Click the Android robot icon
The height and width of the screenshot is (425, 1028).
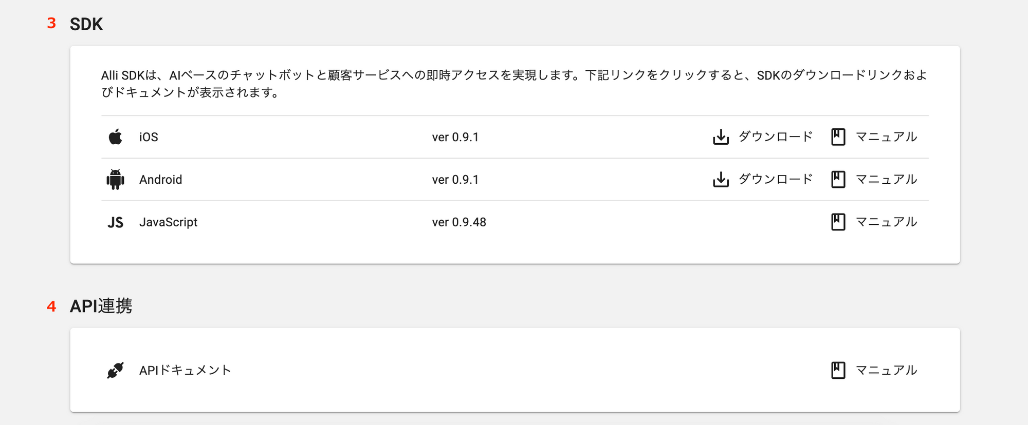(115, 180)
